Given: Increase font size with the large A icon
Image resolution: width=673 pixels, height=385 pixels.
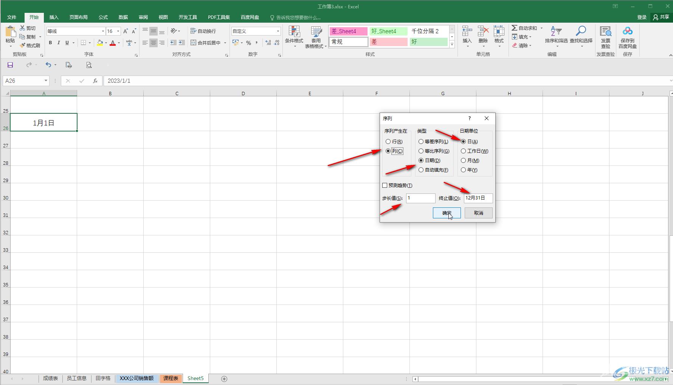Looking at the screenshot, I should [126, 31].
